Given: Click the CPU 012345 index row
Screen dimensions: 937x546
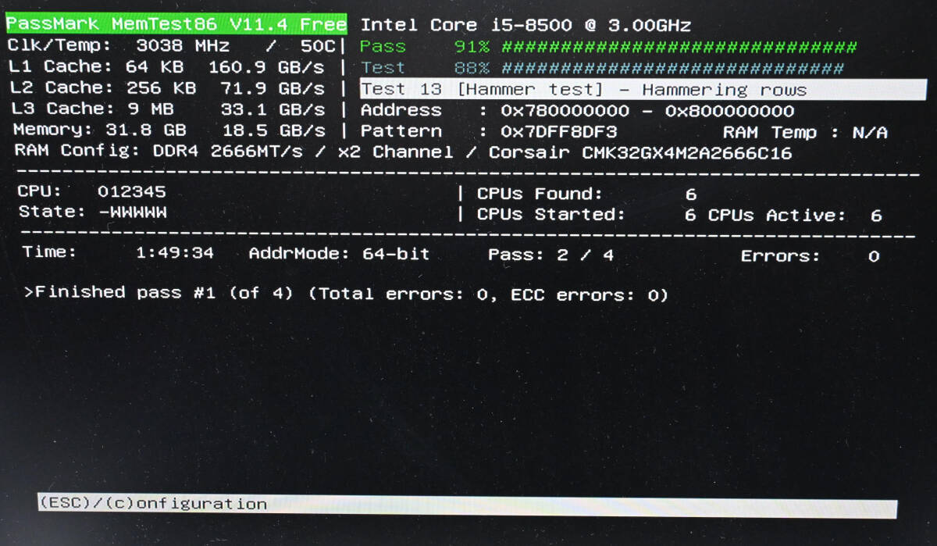Looking at the screenshot, I should tap(91, 191).
